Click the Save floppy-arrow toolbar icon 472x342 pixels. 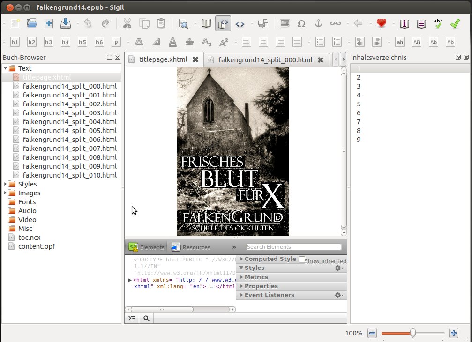coord(66,23)
